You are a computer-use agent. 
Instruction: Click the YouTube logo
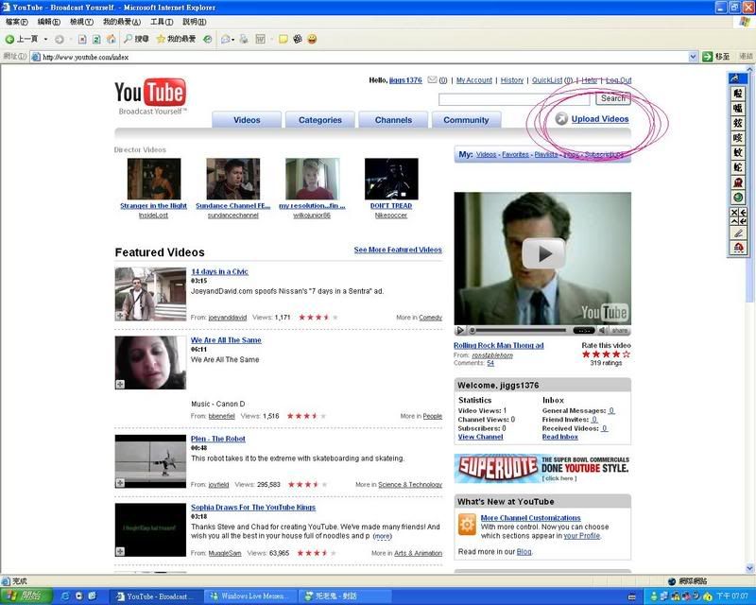150,96
